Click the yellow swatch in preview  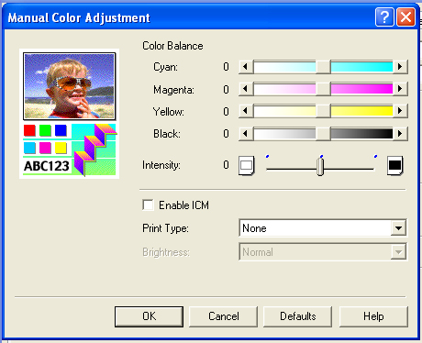tap(61, 148)
